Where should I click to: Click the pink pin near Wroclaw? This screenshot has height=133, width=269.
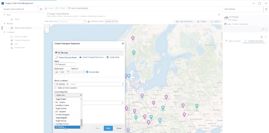pos(154,103)
